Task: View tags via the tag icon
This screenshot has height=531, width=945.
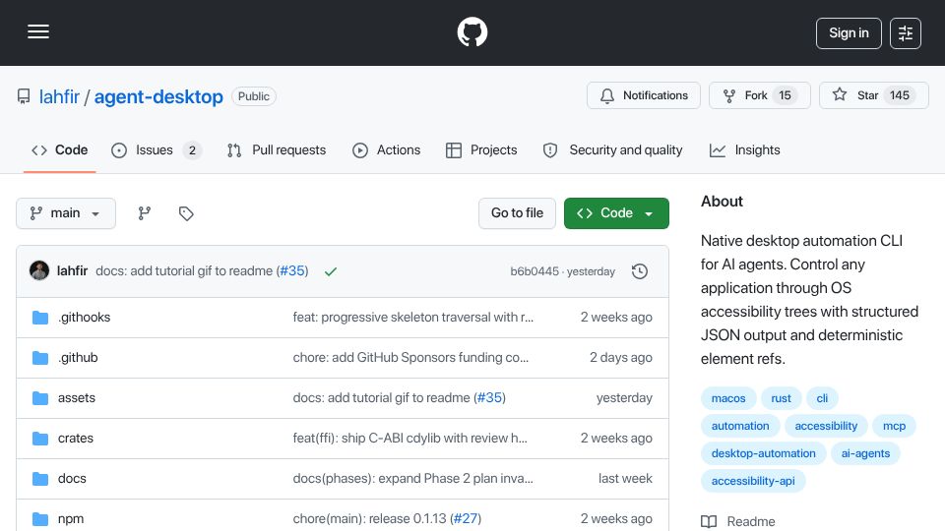Action: coord(186,213)
